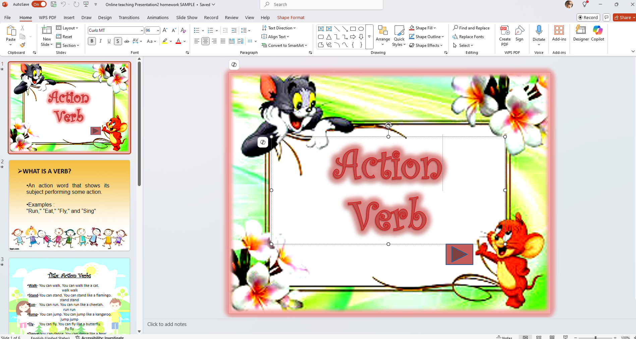Expand the Shape Effects dropdown

pyautogui.click(x=426, y=46)
